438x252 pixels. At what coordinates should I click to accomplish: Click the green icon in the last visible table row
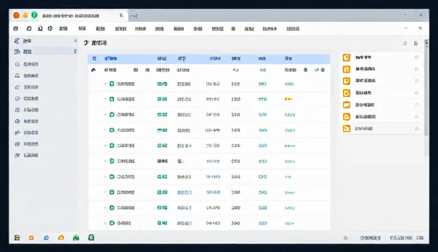tap(112, 223)
